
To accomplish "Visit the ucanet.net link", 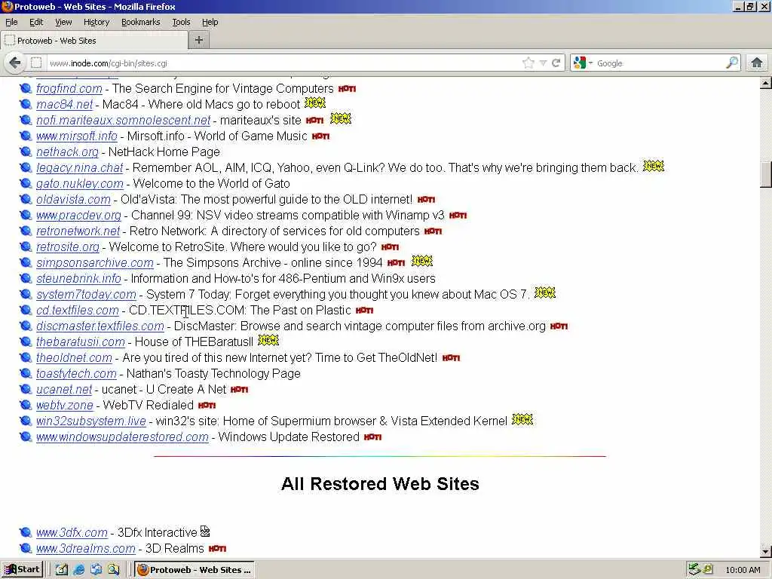I will 64,390.
